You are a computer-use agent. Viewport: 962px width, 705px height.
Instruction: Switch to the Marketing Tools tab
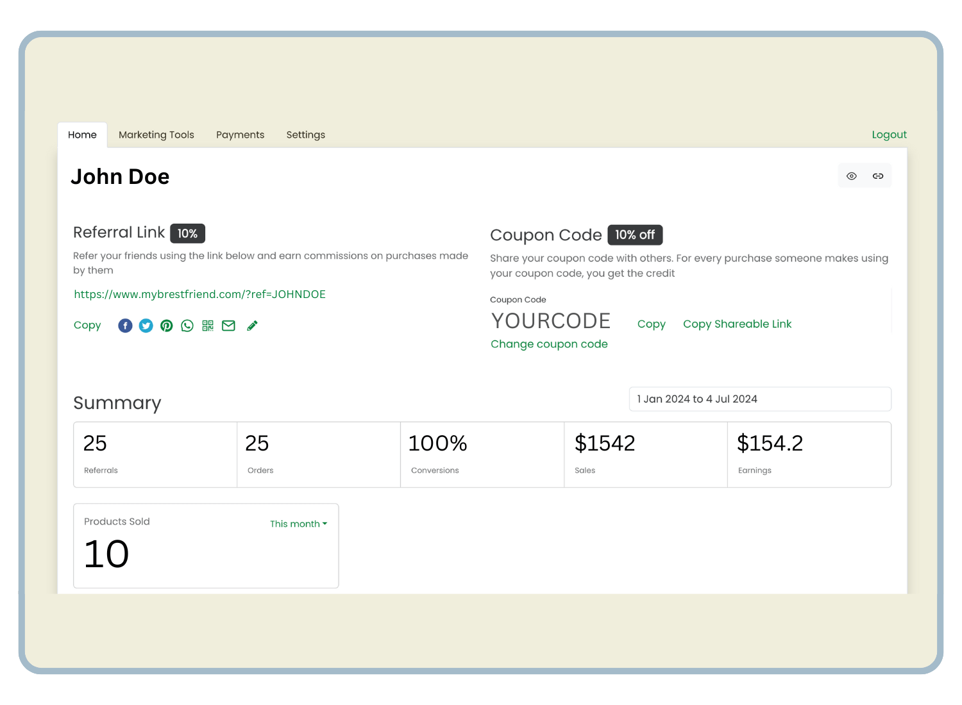coord(156,135)
